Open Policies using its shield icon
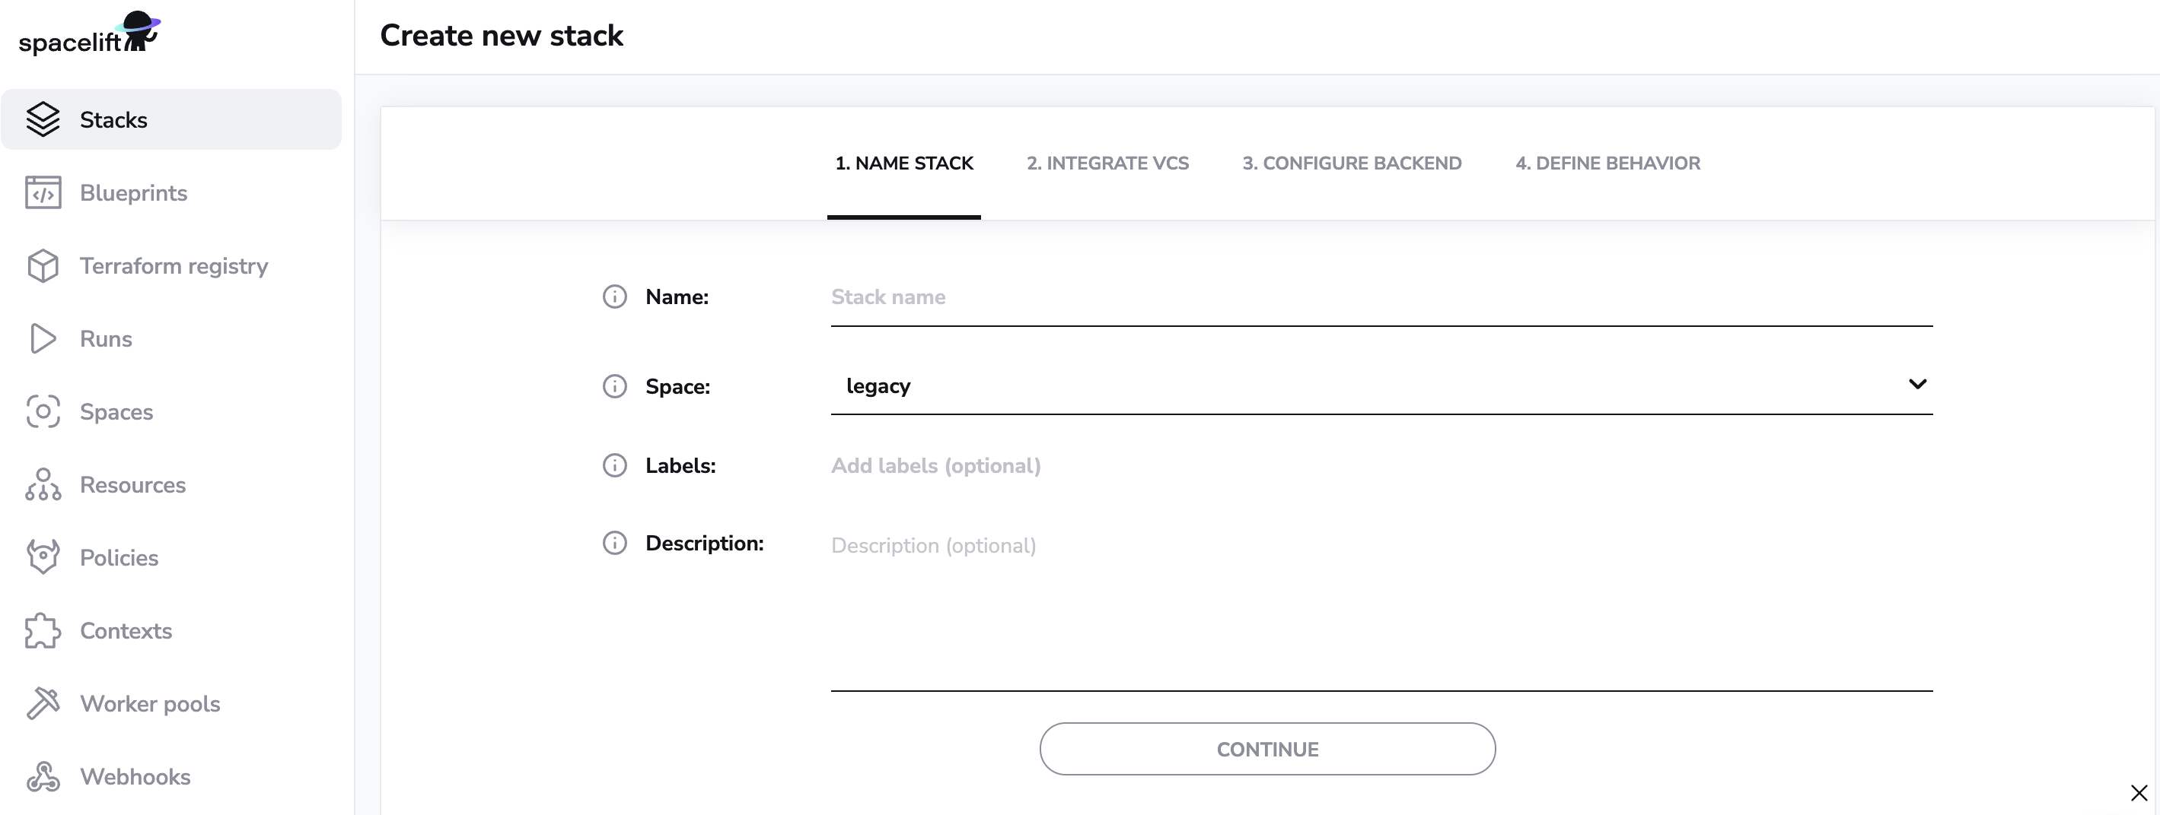 click(43, 557)
